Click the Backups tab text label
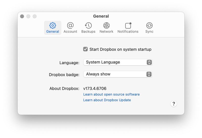Screen dimensions: 202x138 88,32
